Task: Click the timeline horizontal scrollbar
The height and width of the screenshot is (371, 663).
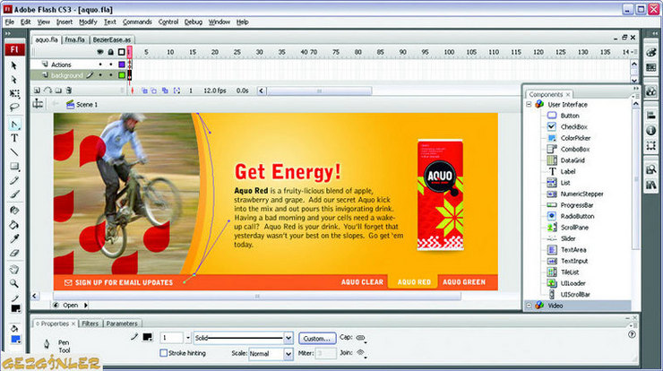Action: [319, 91]
